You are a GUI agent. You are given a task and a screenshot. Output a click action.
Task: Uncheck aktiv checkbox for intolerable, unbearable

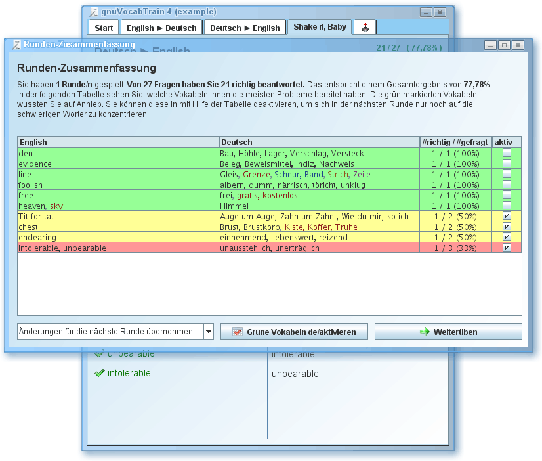click(x=507, y=248)
